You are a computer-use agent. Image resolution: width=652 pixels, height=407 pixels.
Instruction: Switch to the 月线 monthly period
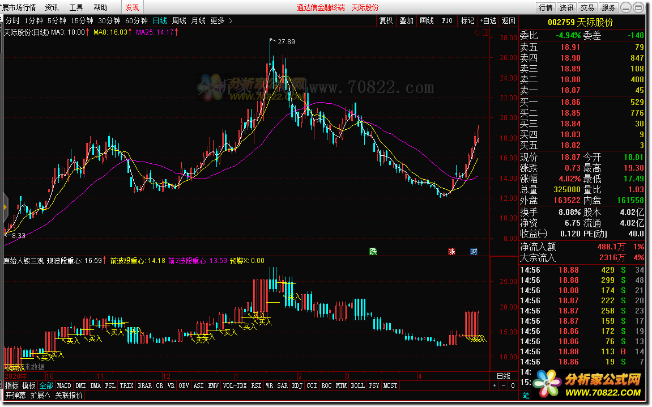198,20
